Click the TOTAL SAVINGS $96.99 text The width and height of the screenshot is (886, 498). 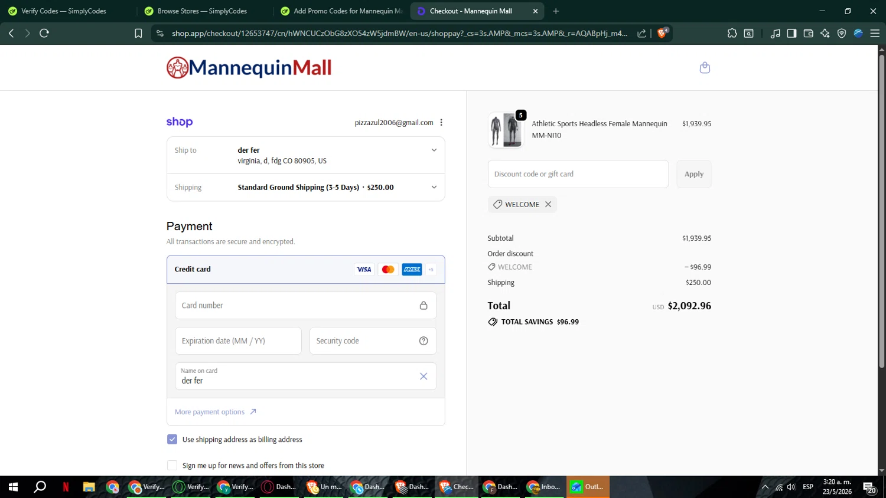pyautogui.click(x=540, y=322)
